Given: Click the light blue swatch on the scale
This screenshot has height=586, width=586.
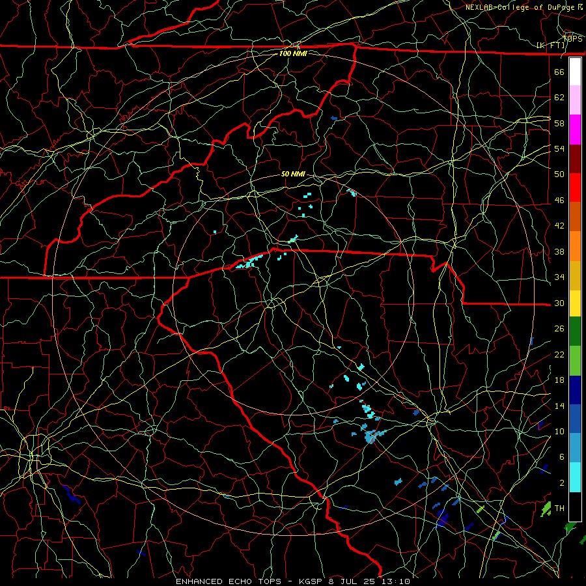Looking at the screenshot, I should [575, 448].
